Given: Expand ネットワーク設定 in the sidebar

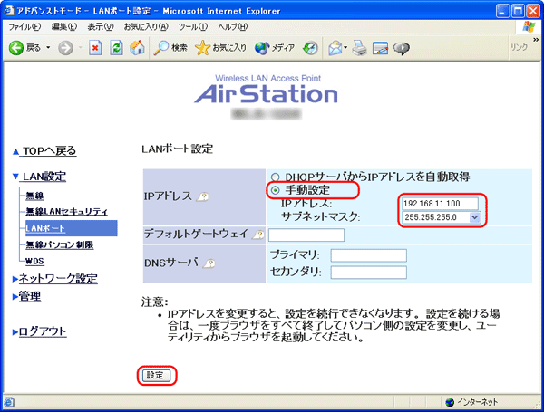Looking at the screenshot, I should click(58, 279).
